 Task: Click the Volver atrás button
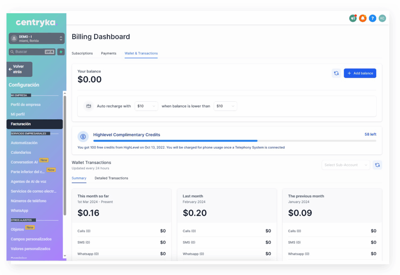pyautogui.click(x=20, y=69)
